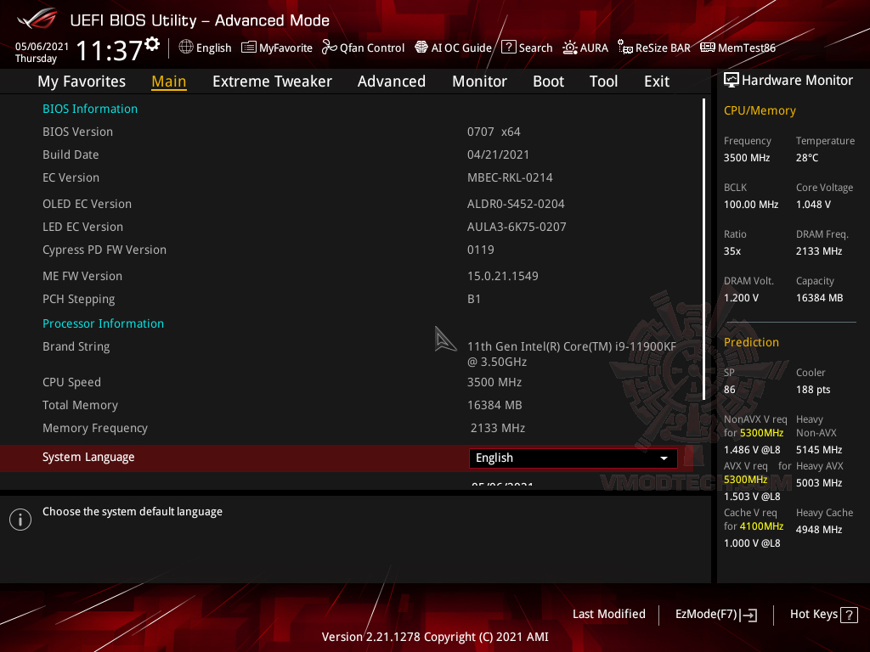Click the 05/06/2021 date text

[x=42, y=46]
